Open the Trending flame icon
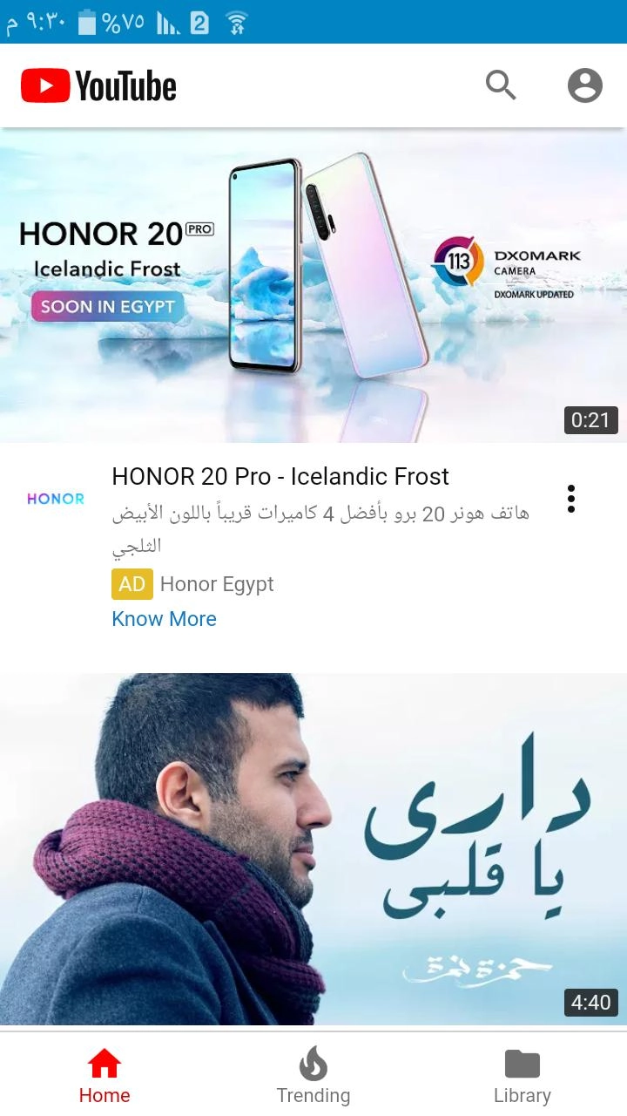This screenshot has width=627, height=1116. pyautogui.click(x=313, y=1064)
